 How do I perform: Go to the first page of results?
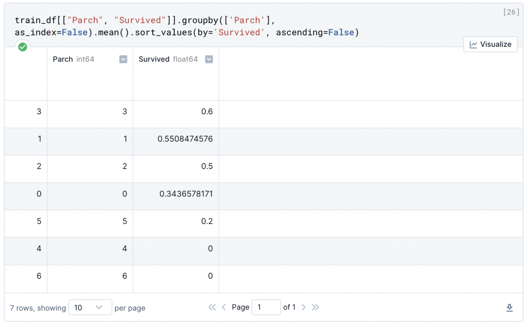click(x=212, y=307)
